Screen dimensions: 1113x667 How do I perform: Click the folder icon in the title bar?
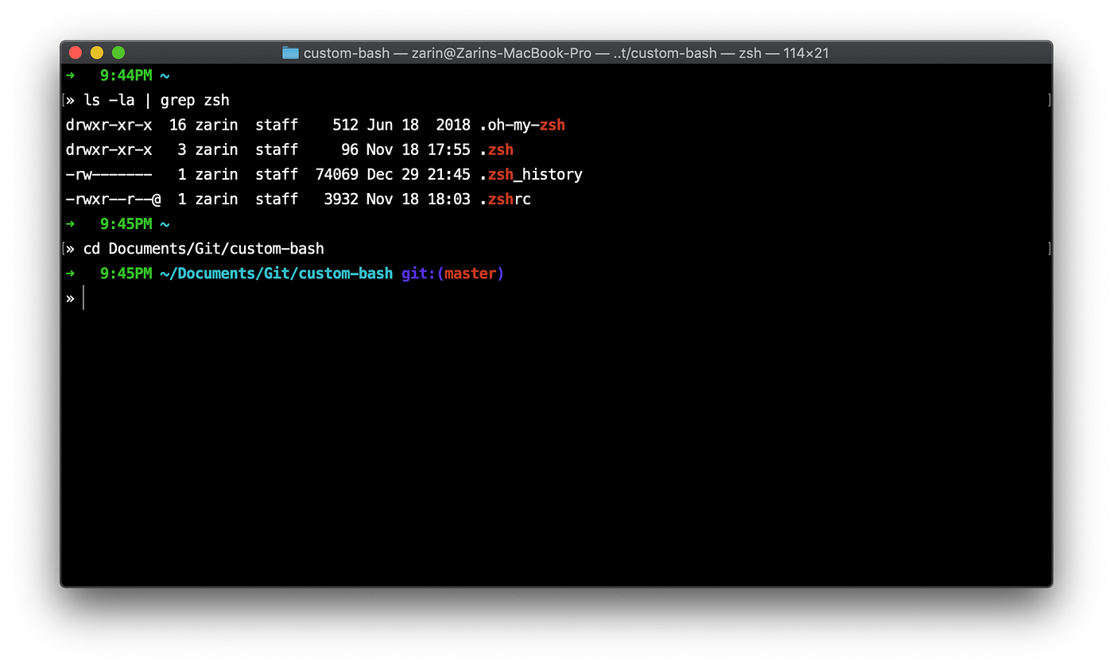click(x=290, y=52)
